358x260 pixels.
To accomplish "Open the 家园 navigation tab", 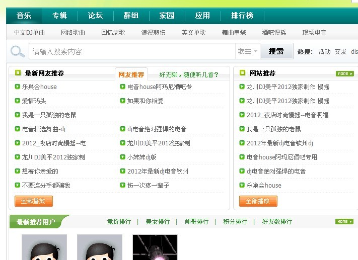I will coord(167,16).
